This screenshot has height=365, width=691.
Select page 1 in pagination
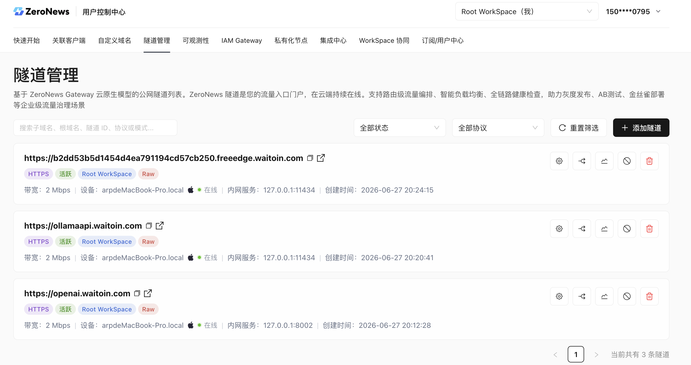[x=576, y=354]
